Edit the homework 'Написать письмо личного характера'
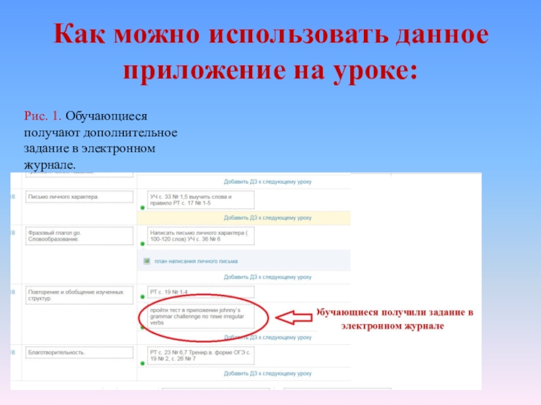 coord(201,236)
